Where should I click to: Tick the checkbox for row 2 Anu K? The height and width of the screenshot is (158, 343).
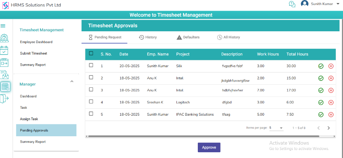[x=91, y=77]
